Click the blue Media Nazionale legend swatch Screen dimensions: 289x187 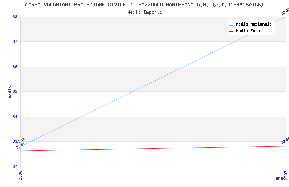[x=231, y=25]
